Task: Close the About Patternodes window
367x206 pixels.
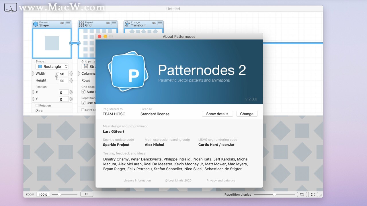Action: point(99,36)
